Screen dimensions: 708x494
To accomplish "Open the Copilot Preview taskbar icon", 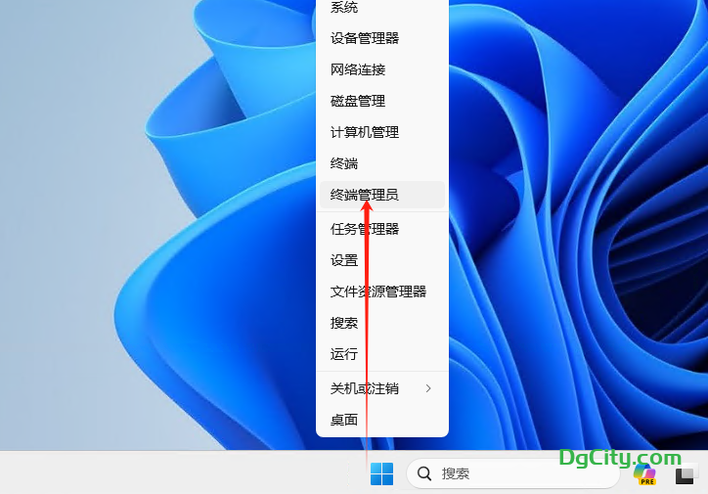I will point(645,474).
